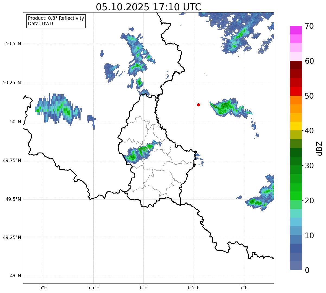Click the dBZ colorbar axis label
Image resolution: width=326 pixels, height=293 pixels.
(x=319, y=148)
